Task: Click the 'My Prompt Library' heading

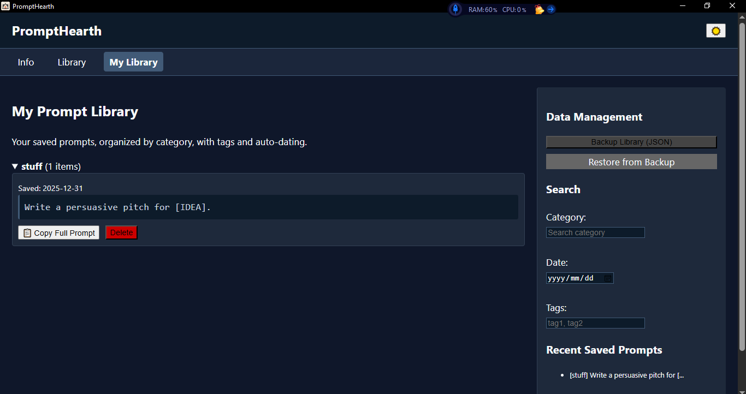Action: coord(75,112)
